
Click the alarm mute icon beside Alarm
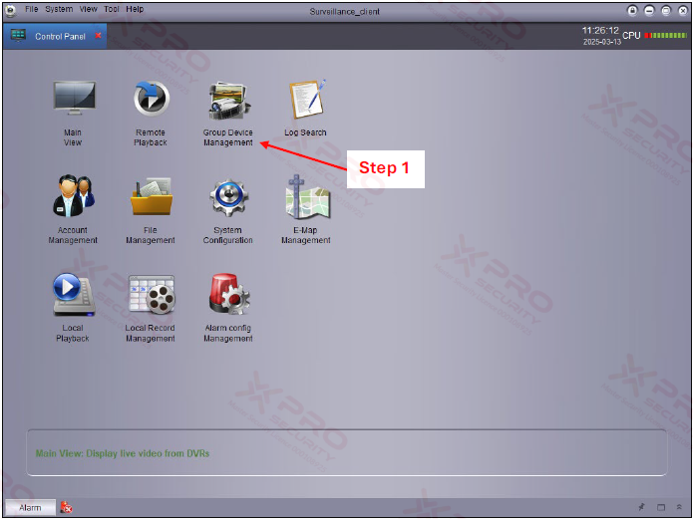[66, 507]
